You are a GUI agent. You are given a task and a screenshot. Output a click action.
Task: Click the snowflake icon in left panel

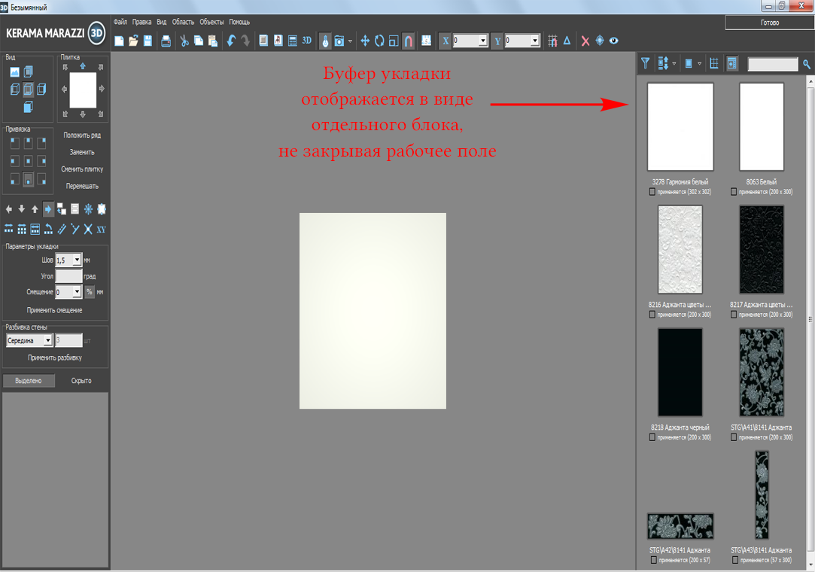(x=88, y=209)
